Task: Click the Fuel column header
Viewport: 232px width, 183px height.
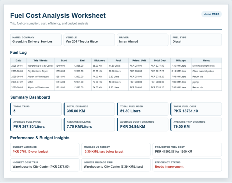Action: pos(118,61)
